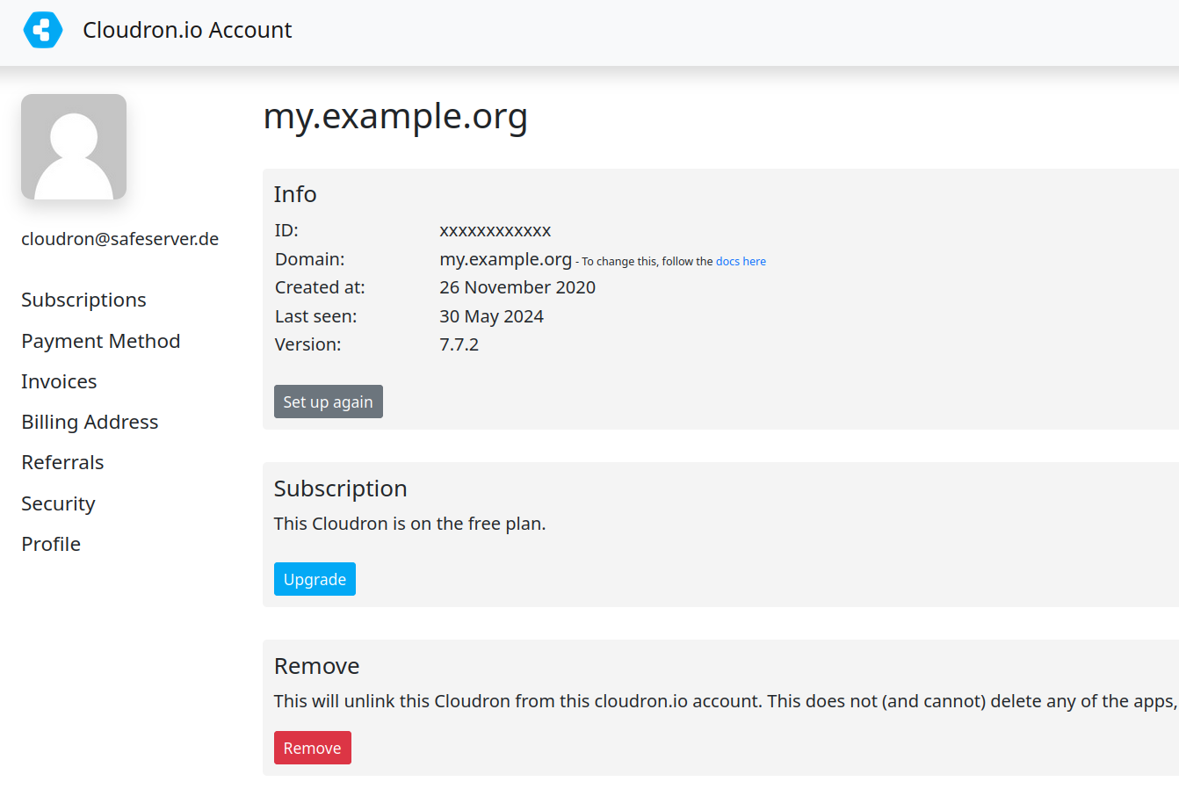Click the Last seen date 30 May 2024
This screenshot has height=789, width=1179.
(x=491, y=316)
